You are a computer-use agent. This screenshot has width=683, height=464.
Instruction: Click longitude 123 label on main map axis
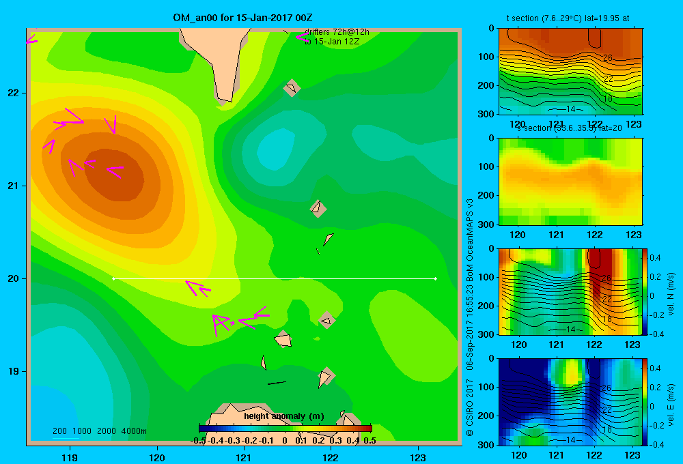tap(418, 457)
